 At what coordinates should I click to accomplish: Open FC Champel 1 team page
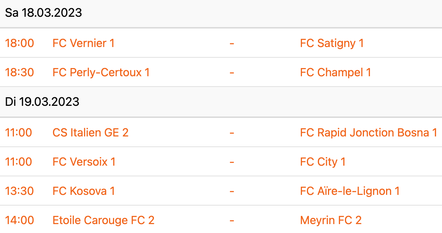point(335,72)
